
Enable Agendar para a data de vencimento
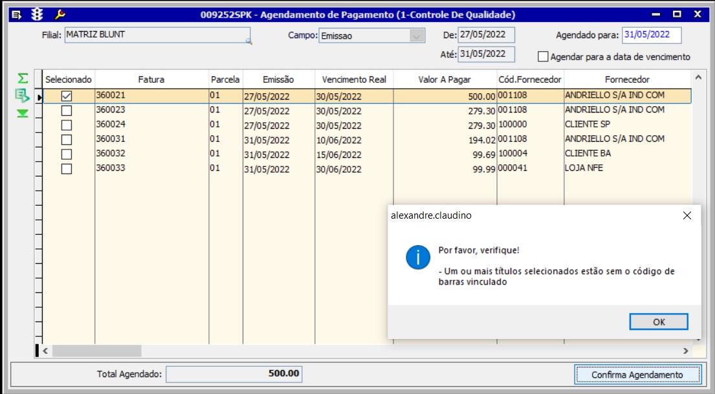pos(543,57)
